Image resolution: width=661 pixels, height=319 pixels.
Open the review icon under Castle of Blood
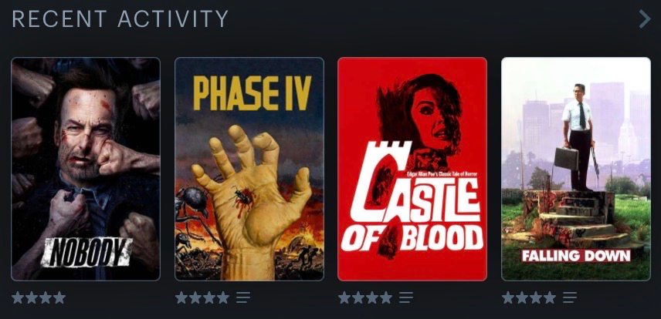point(406,298)
